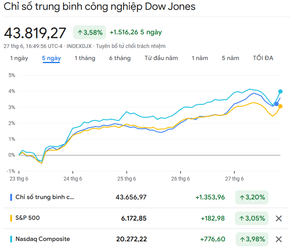Screen dimensions: 290x247
Task: Switch to the '6 tháng' range tab
Action: click(120, 58)
